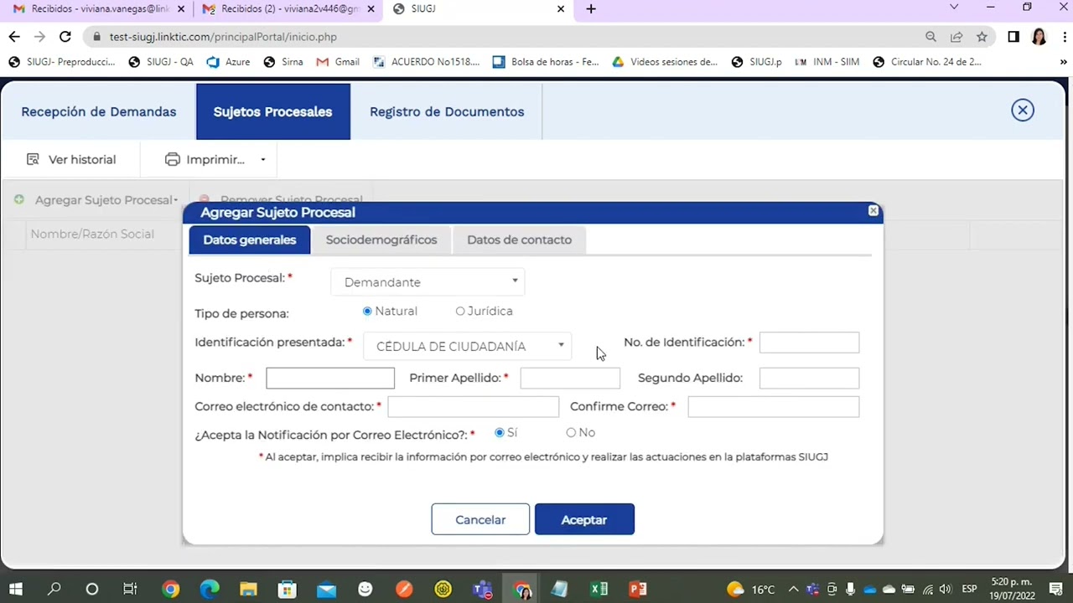
Task: Click the share page icon in address bar
Action: click(956, 37)
